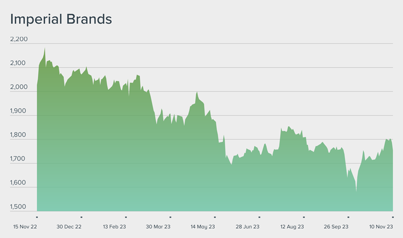Click the 2,200 y-axis label

(x=19, y=39)
